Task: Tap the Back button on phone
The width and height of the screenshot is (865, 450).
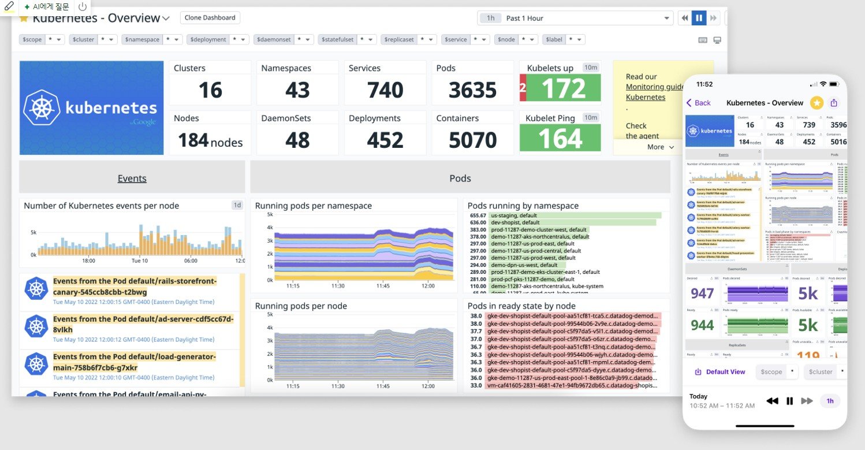Action: point(698,103)
